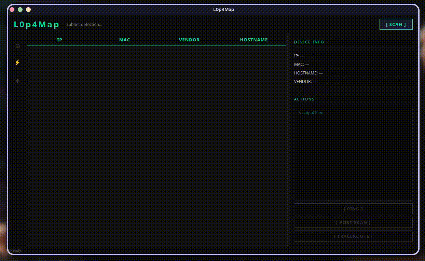This screenshot has width=425, height=261.
Task: Open the diamond icon in sidebar
Action: click(x=17, y=81)
